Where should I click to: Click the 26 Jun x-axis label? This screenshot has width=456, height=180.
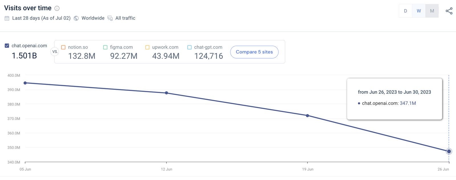[443, 169]
